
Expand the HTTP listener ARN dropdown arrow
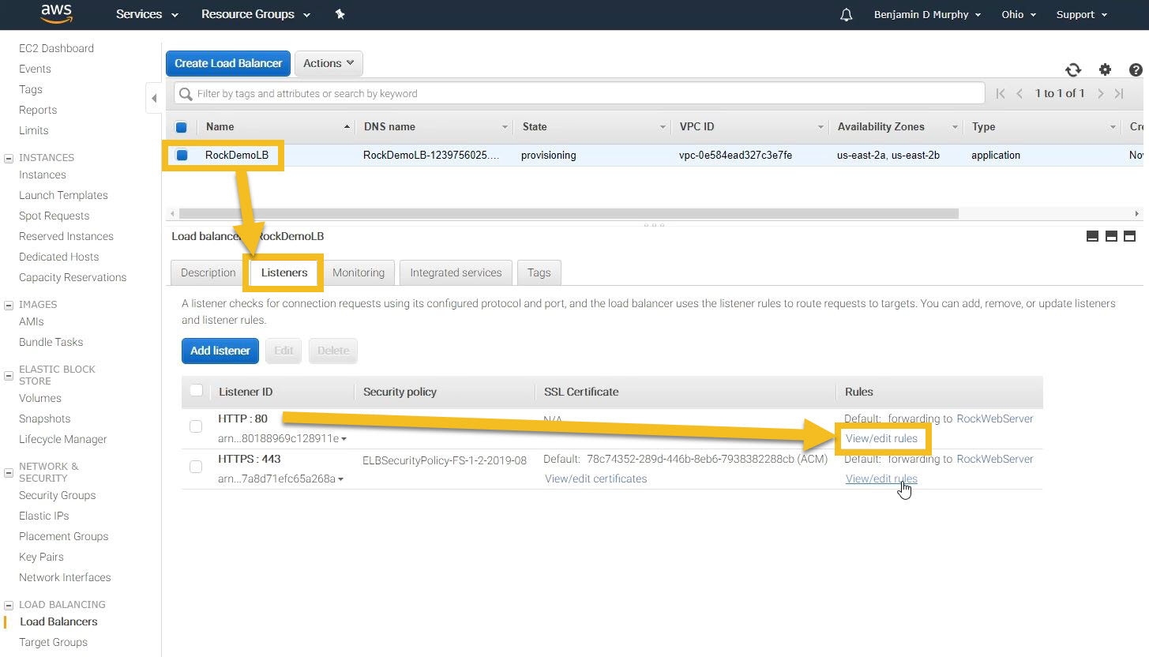pos(344,438)
